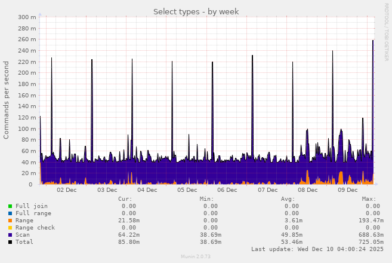The image size is (392, 263).
Task: Click the 'Max:' column header
Action: [x=369, y=199]
